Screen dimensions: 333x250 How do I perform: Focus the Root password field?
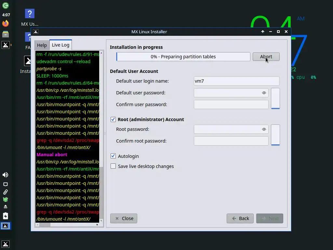coord(231,129)
